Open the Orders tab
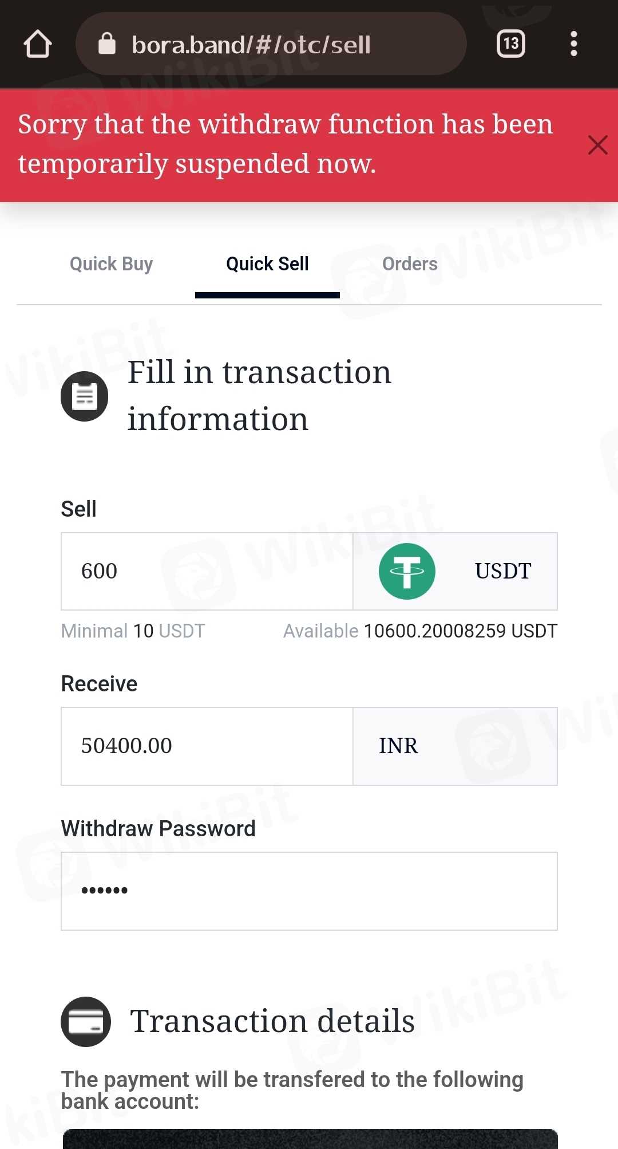Image resolution: width=618 pixels, height=1149 pixels. tap(410, 264)
